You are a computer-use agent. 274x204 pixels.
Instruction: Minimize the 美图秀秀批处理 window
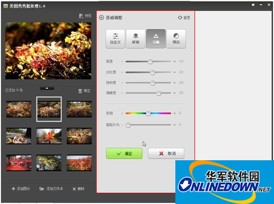(261, 5)
